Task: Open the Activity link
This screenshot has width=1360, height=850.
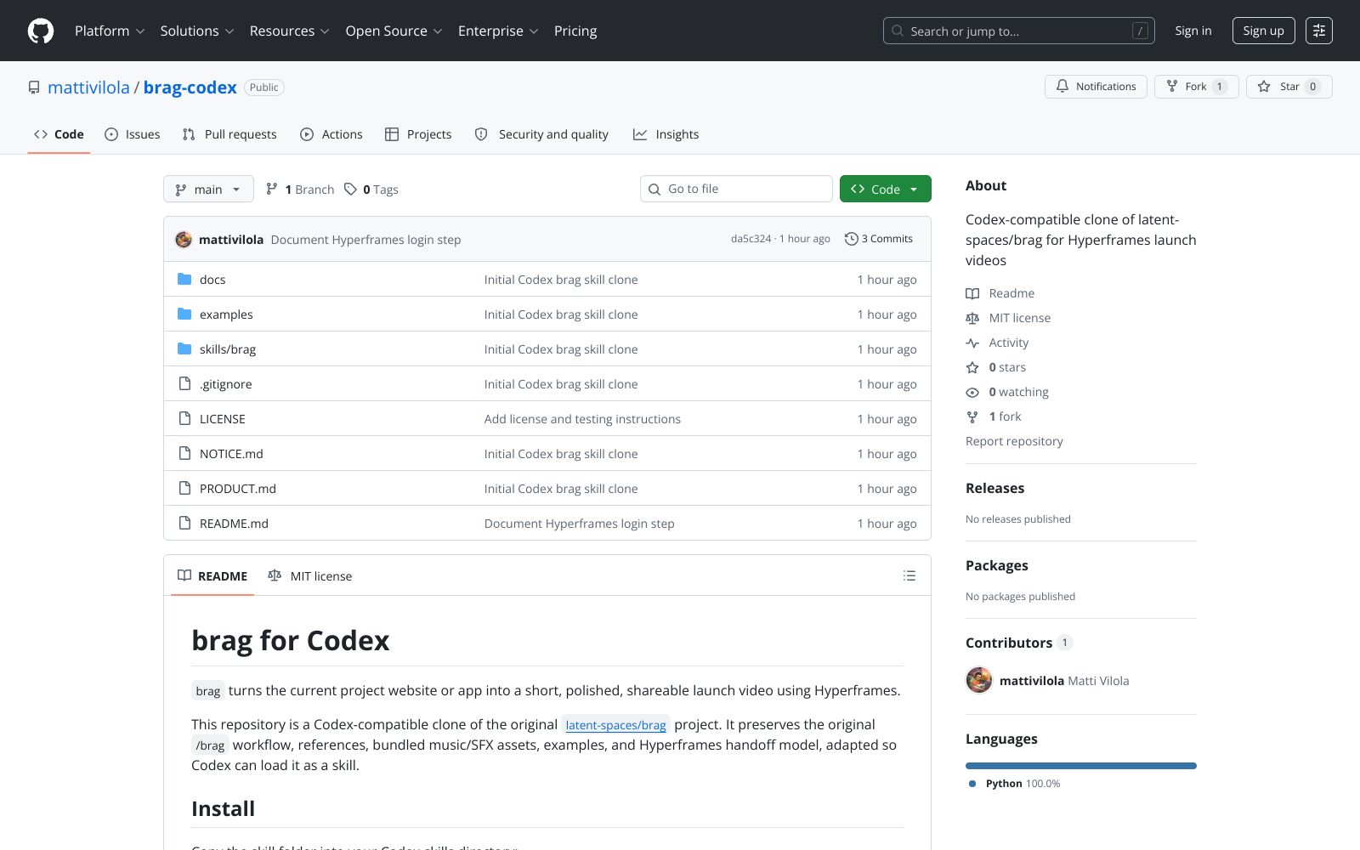Action: (997, 343)
